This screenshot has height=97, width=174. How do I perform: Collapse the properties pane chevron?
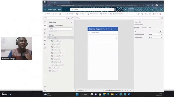pyautogui.click(x=161, y=23)
